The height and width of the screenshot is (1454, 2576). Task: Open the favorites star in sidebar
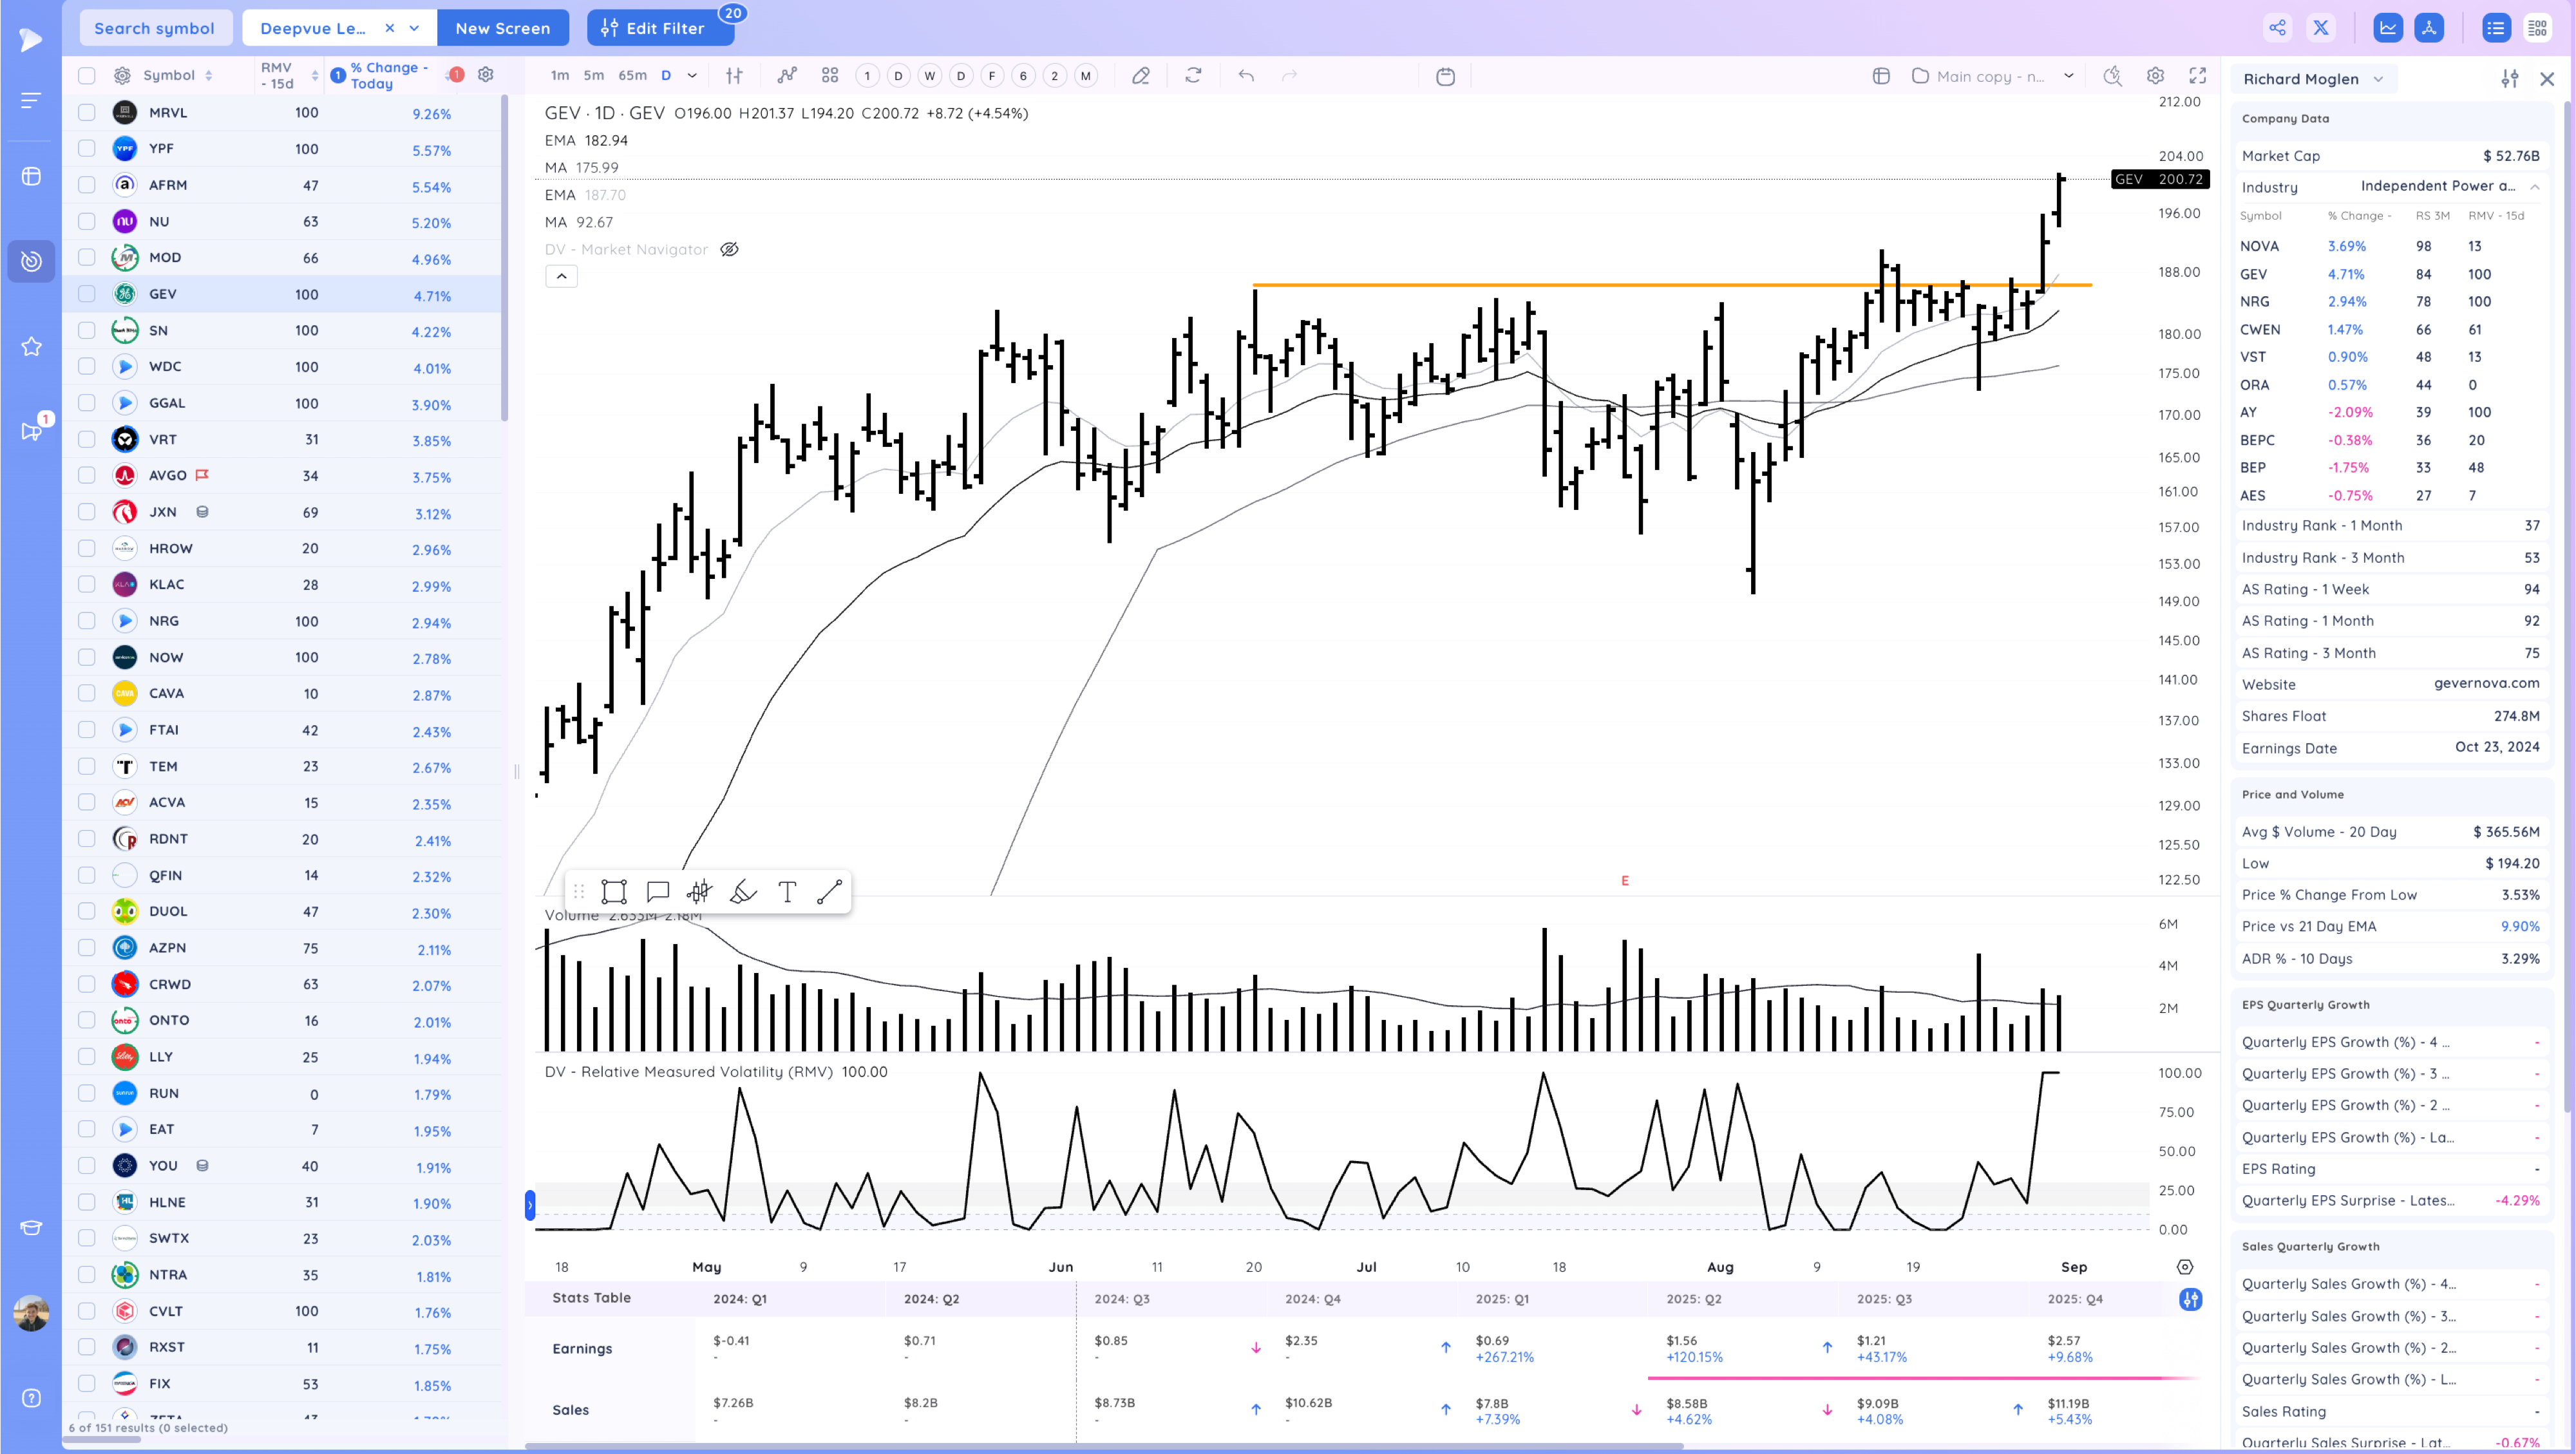coord(31,346)
